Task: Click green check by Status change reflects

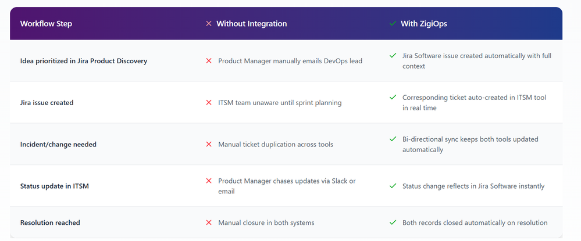Action: 393,186
